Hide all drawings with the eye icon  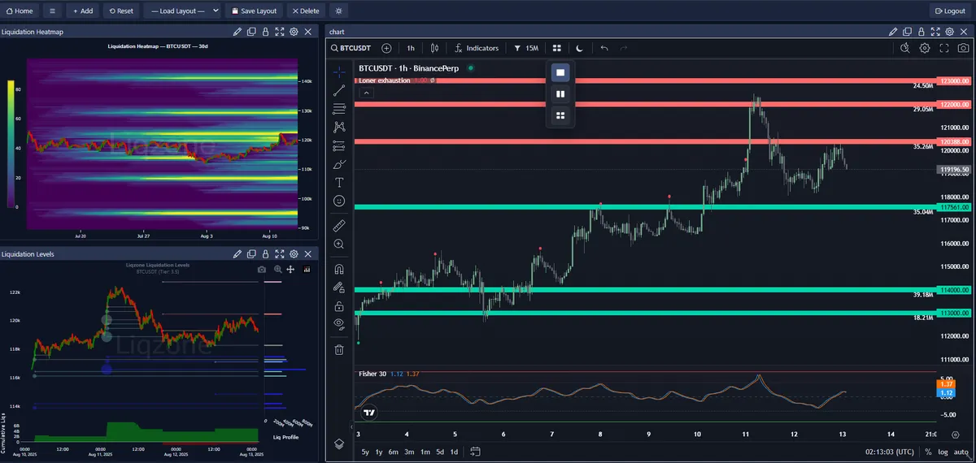(339, 323)
